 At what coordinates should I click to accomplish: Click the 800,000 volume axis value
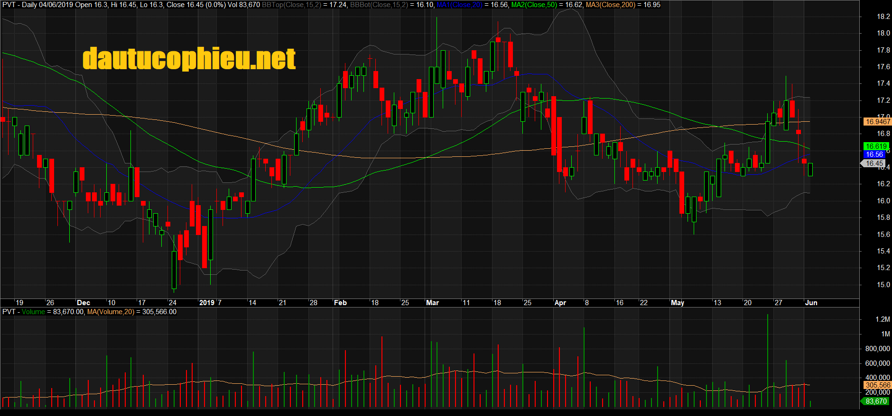coord(877,349)
